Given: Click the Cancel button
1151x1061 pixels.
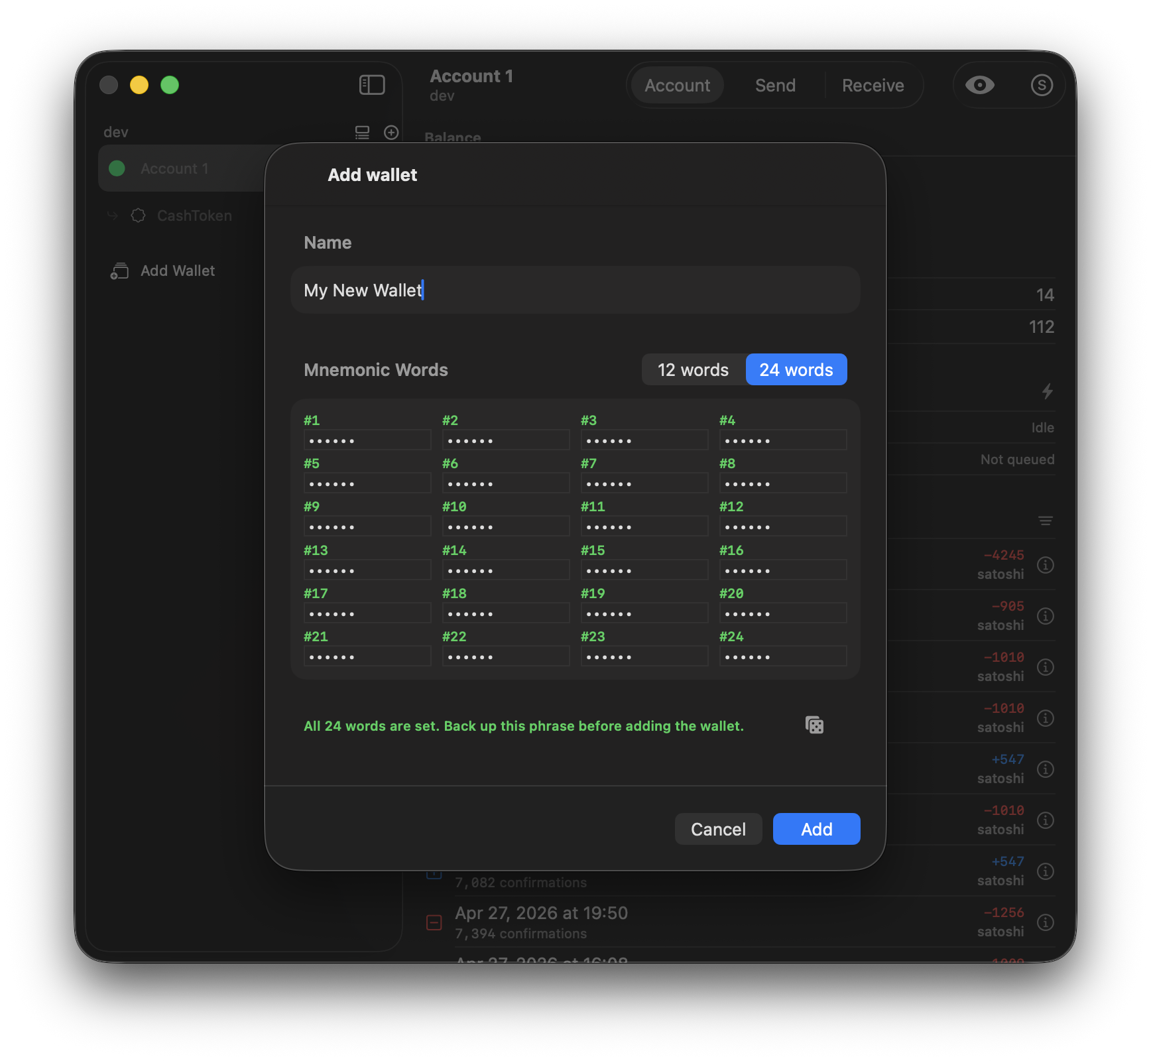Looking at the screenshot, I should coord(718,829).
